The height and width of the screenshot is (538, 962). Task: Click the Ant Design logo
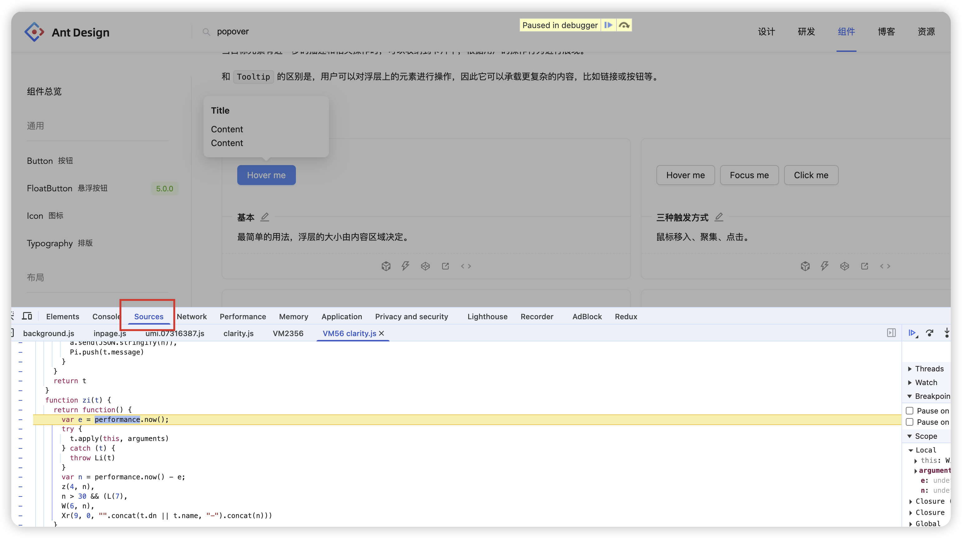point(34,32)
